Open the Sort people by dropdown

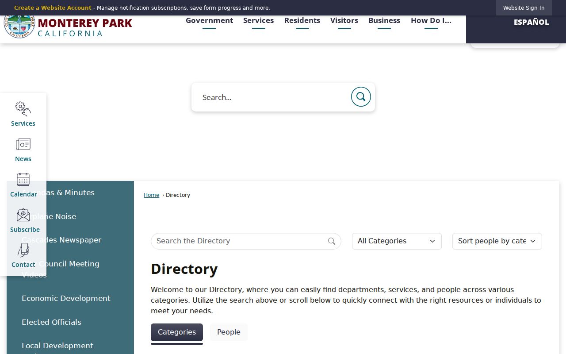(497, 241)
